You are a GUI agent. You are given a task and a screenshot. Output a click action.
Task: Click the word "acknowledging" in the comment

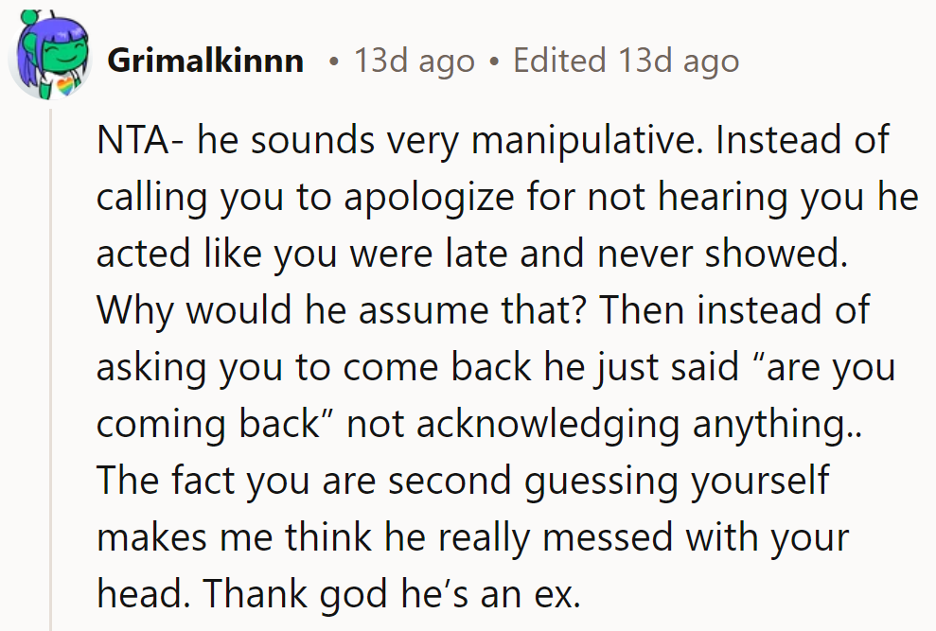547,426
